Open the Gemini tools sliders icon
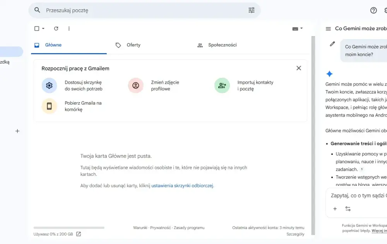The width and height of the screenshot is (387, 244). tap(348, 209)
